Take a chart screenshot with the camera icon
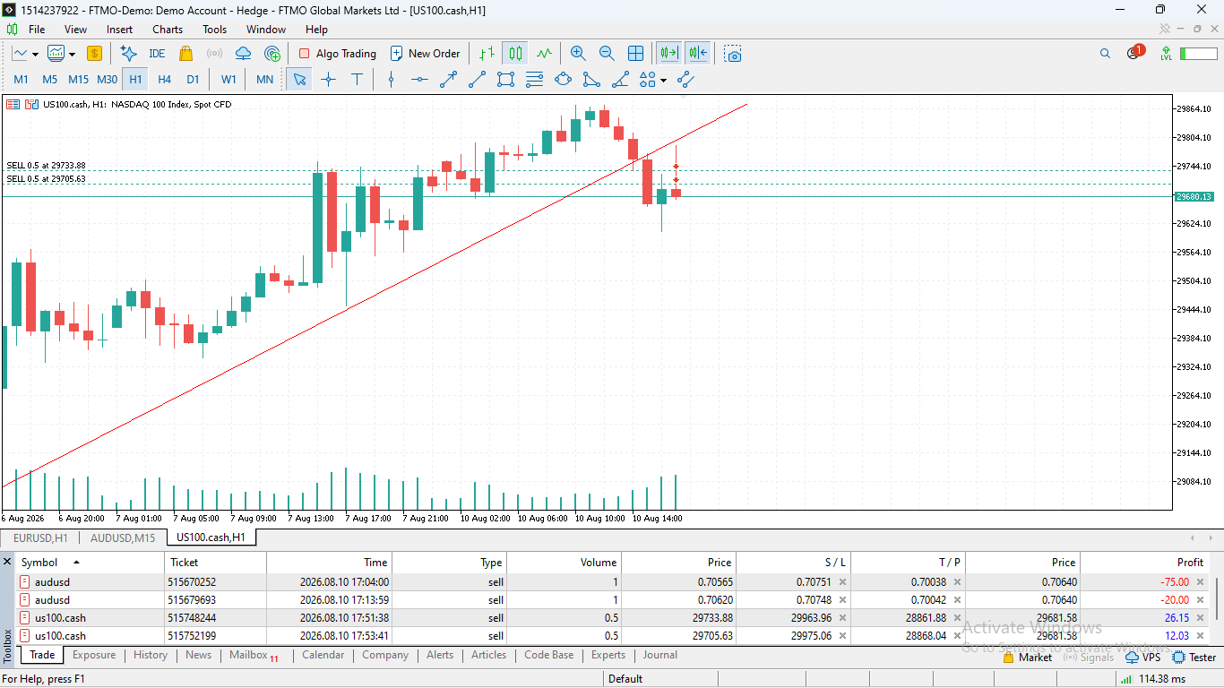 pos(734,54)
